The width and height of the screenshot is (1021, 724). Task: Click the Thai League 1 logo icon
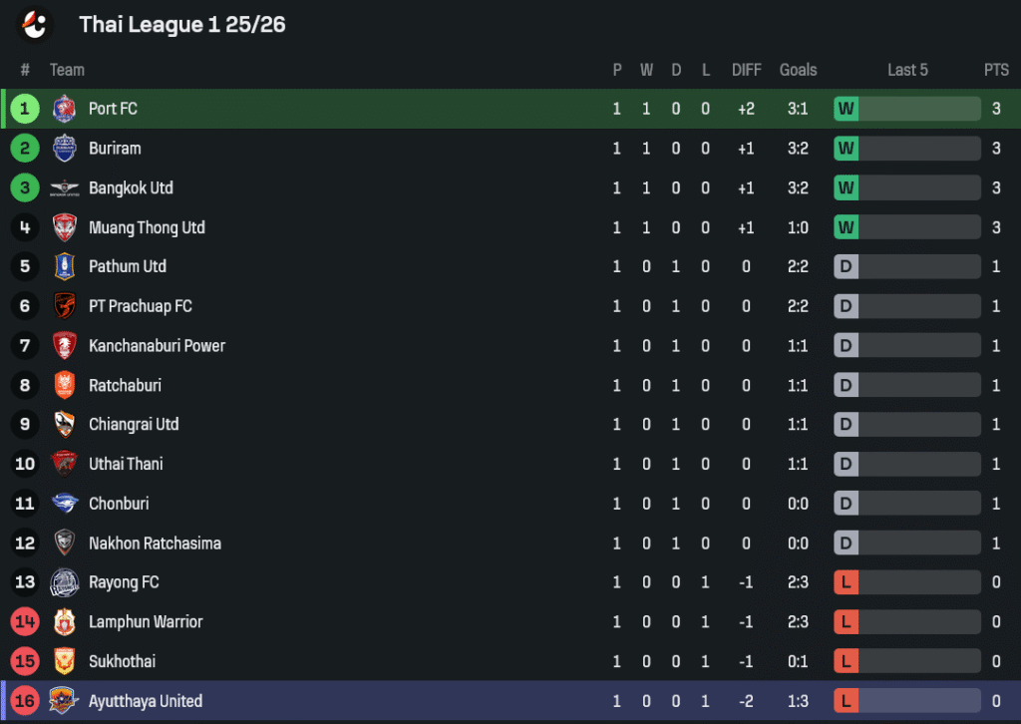click(x=35, y=25)
